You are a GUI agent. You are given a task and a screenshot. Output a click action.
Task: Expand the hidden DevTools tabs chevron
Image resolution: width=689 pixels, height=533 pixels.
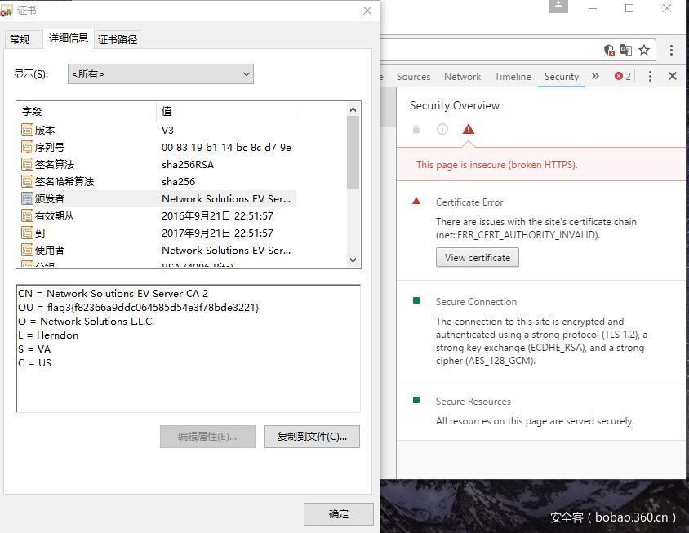[x=595, y=76]
